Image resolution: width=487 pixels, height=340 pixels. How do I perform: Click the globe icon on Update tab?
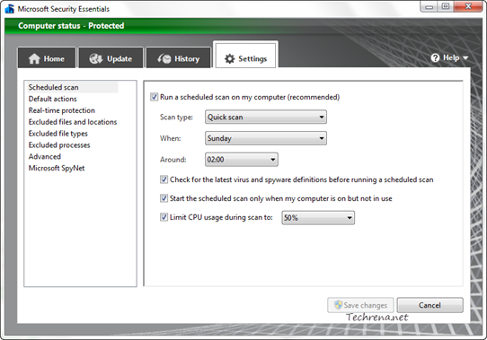[x=96, y=58]
